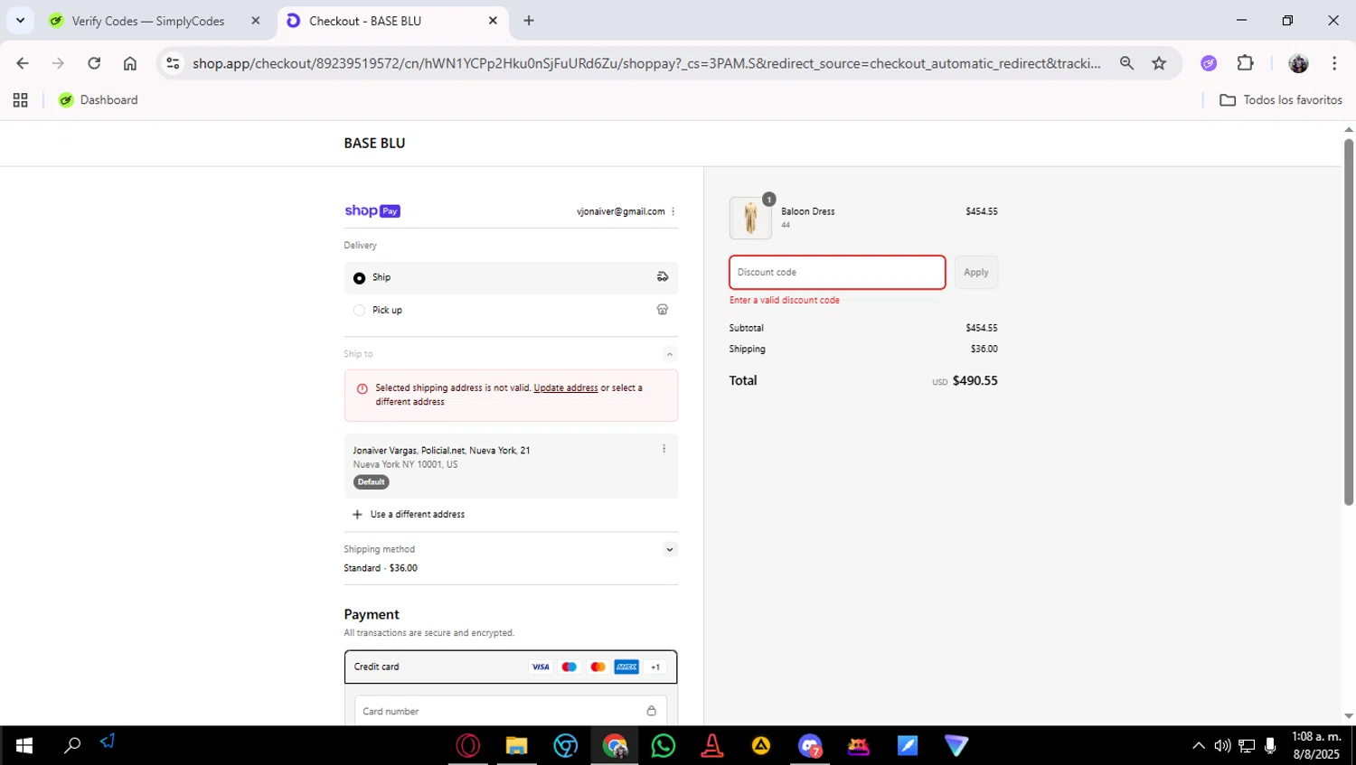Screen dimensions: 1356x765
Task: Open the Todos los favoritos folder
Action: click(1281, 100)
